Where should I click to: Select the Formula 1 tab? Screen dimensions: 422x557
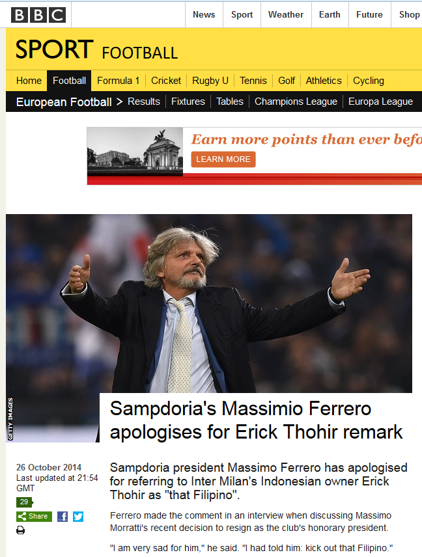(x=118, y=81)
